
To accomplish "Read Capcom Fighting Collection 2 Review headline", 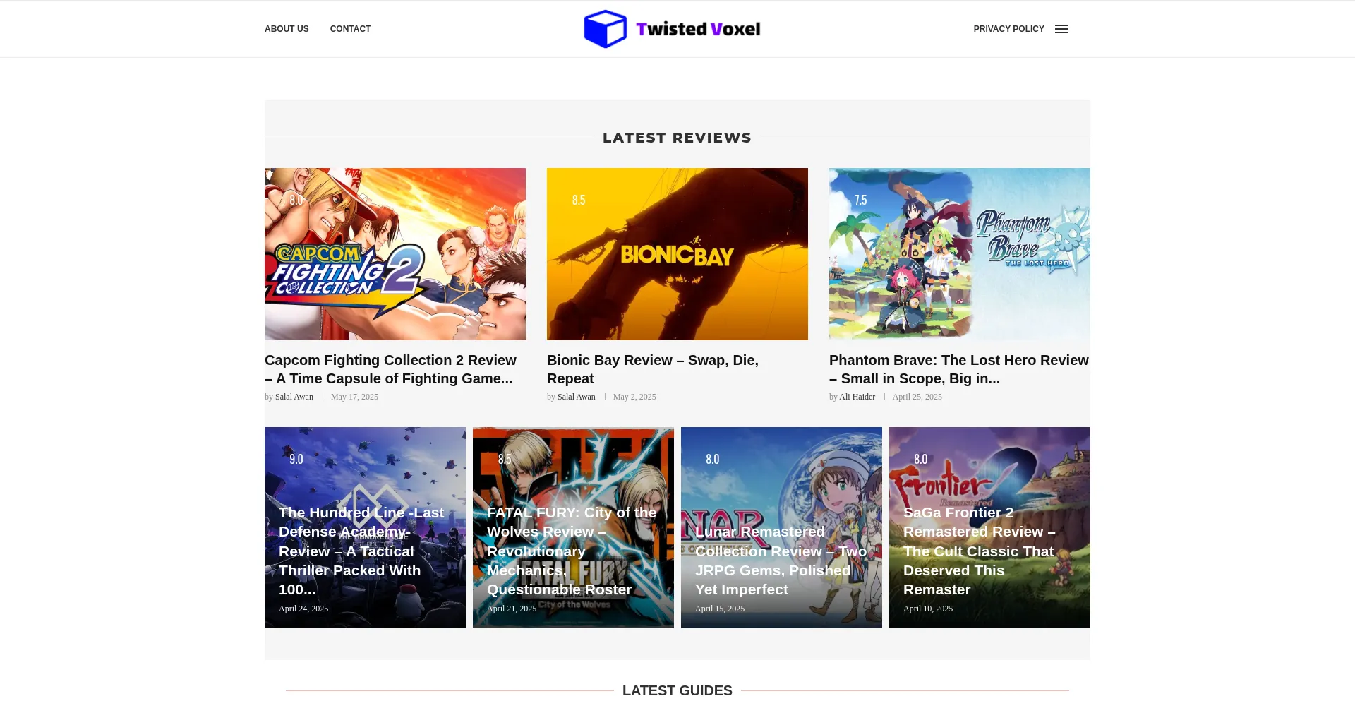I will (x=390, y=369).
